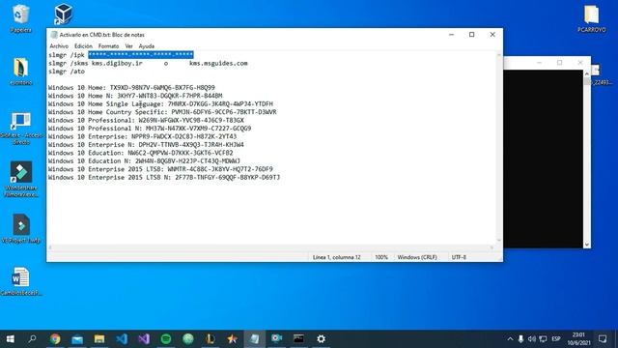
Task: Click the 100% zoom status entry
Action: pos(381,257)
